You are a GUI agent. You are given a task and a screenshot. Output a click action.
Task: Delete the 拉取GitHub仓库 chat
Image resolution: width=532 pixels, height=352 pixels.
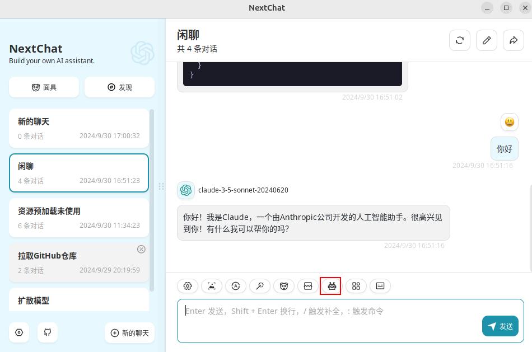click(141, 249)
